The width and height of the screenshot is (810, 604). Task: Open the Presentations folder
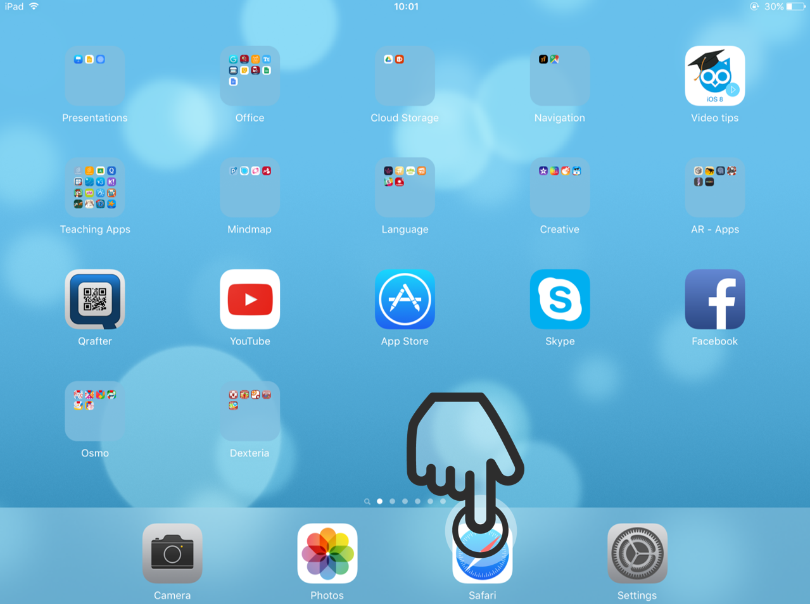tap(95, 76)
